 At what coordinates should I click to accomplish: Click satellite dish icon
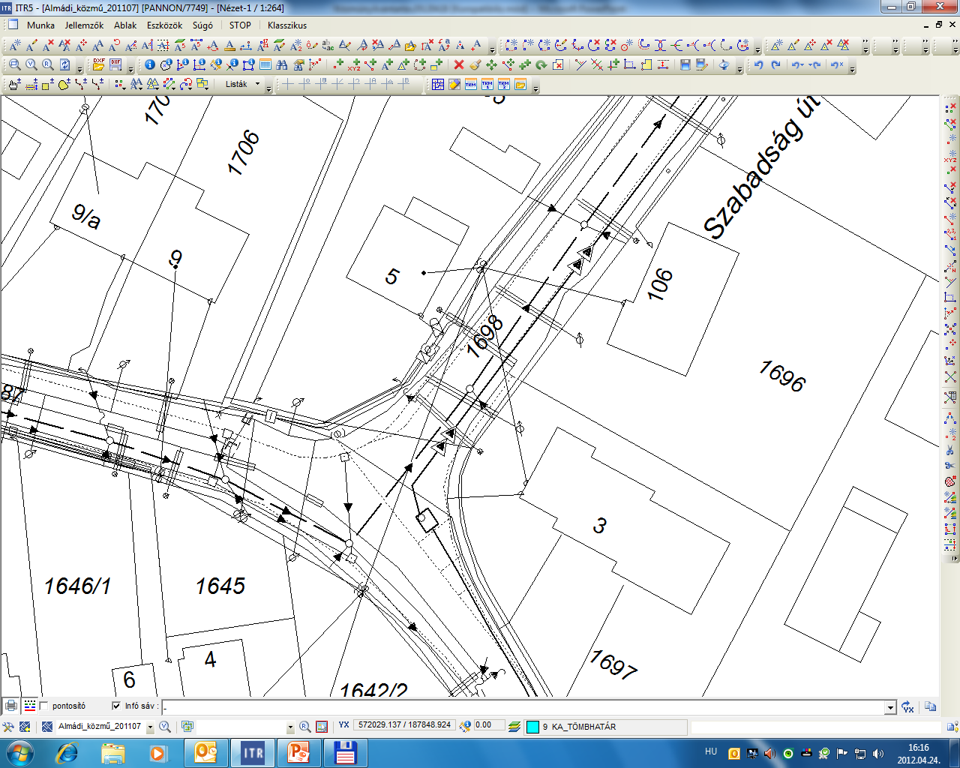(x=724, y=64)
